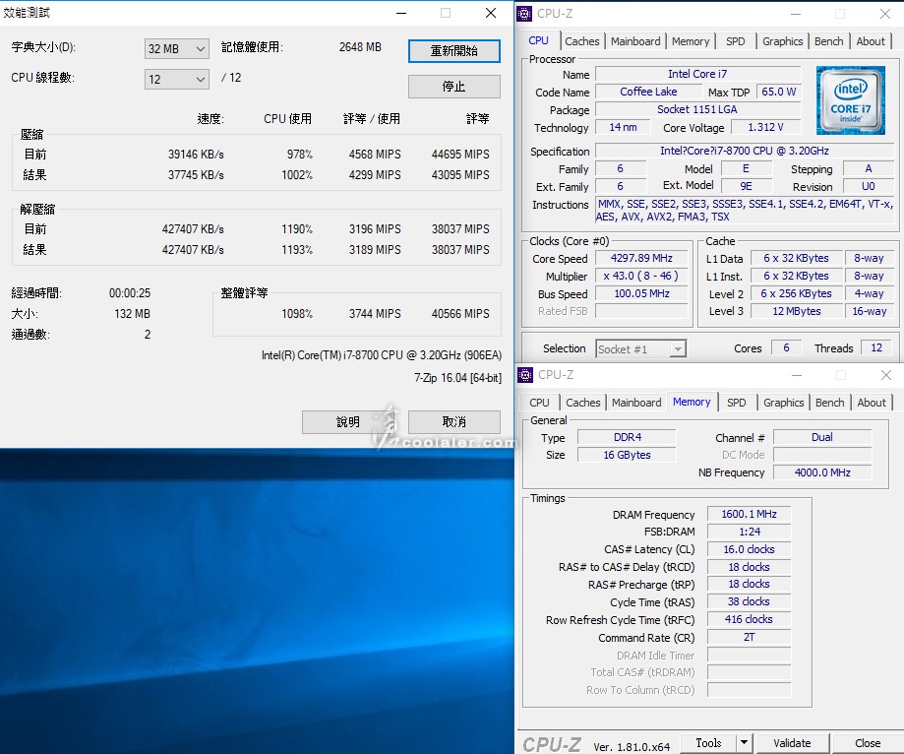
Task: Click the Level 3 cache value '12 MBytes'
Action: pyautogui.click(x=796, y=311)
